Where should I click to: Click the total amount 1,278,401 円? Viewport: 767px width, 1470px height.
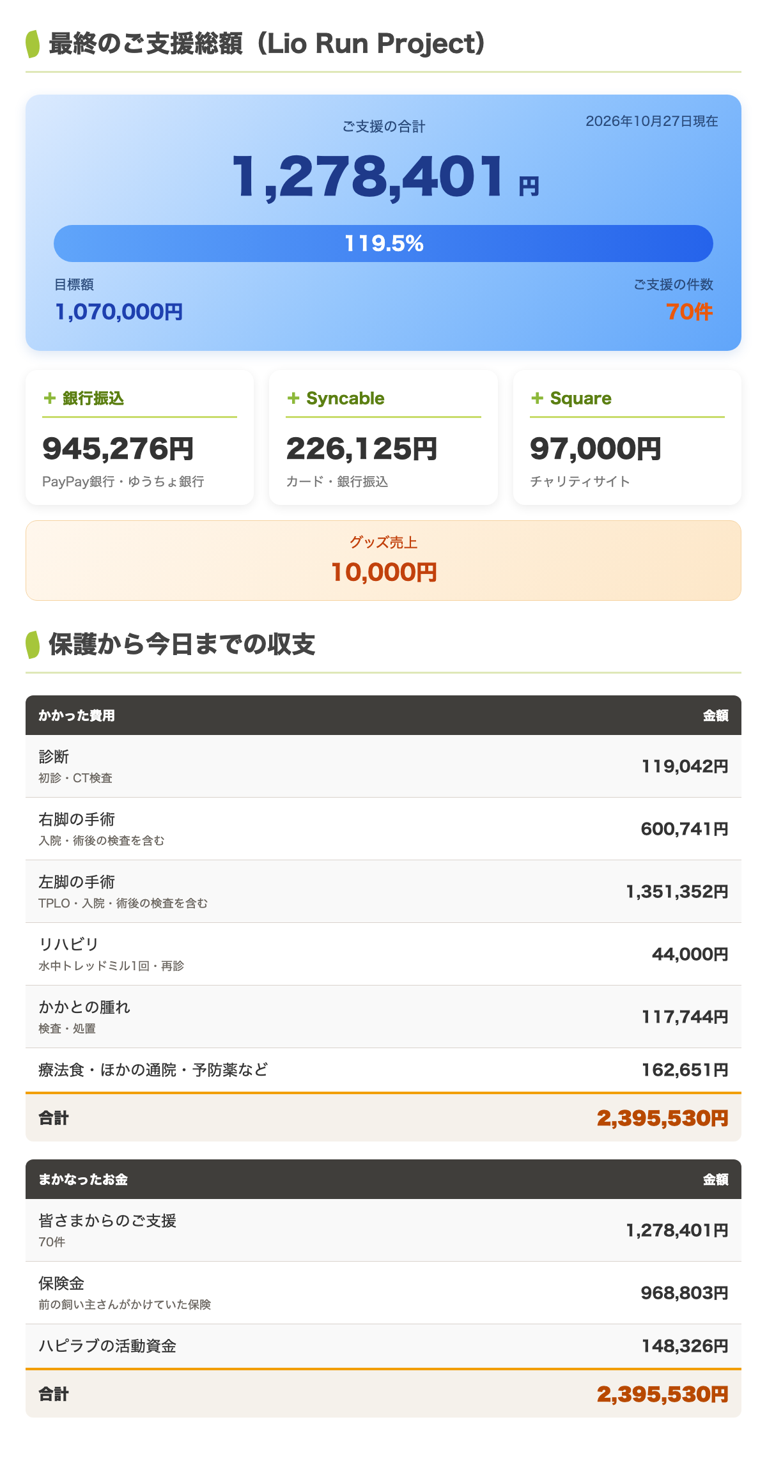pyautogui.click(x=385, y=176)
